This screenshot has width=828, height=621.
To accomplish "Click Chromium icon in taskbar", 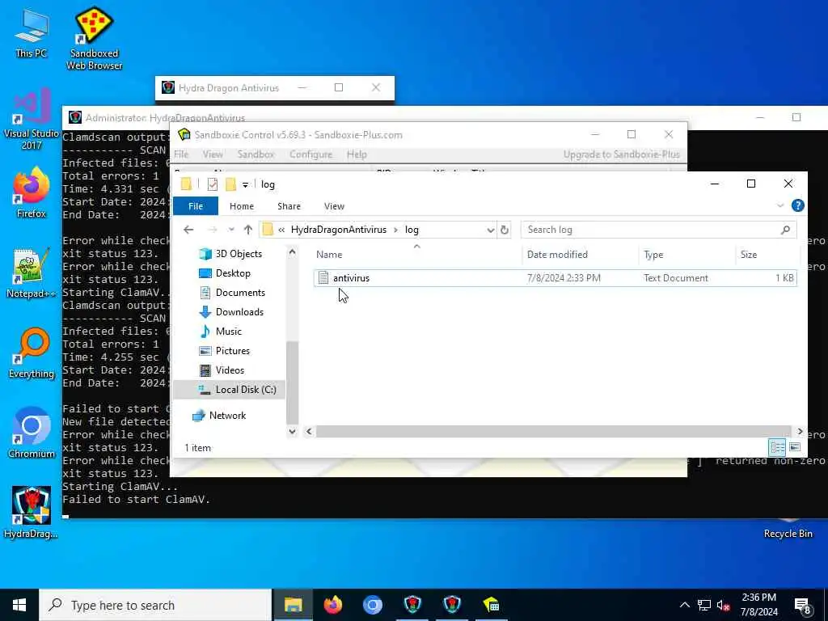I will 372,605.
